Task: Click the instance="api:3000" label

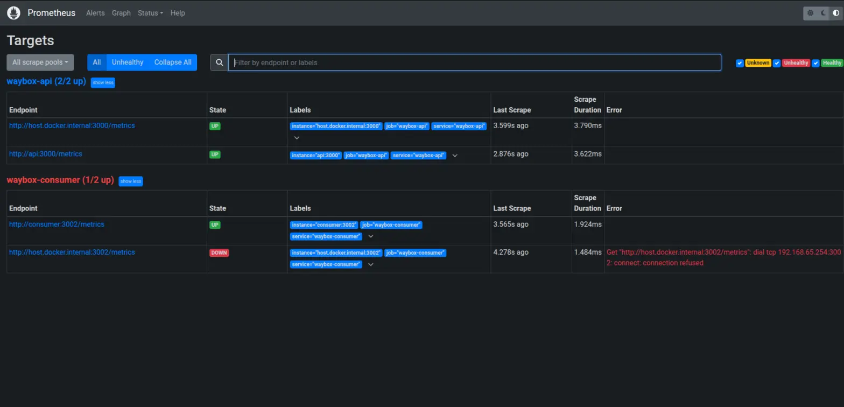Action: [316, 156]
